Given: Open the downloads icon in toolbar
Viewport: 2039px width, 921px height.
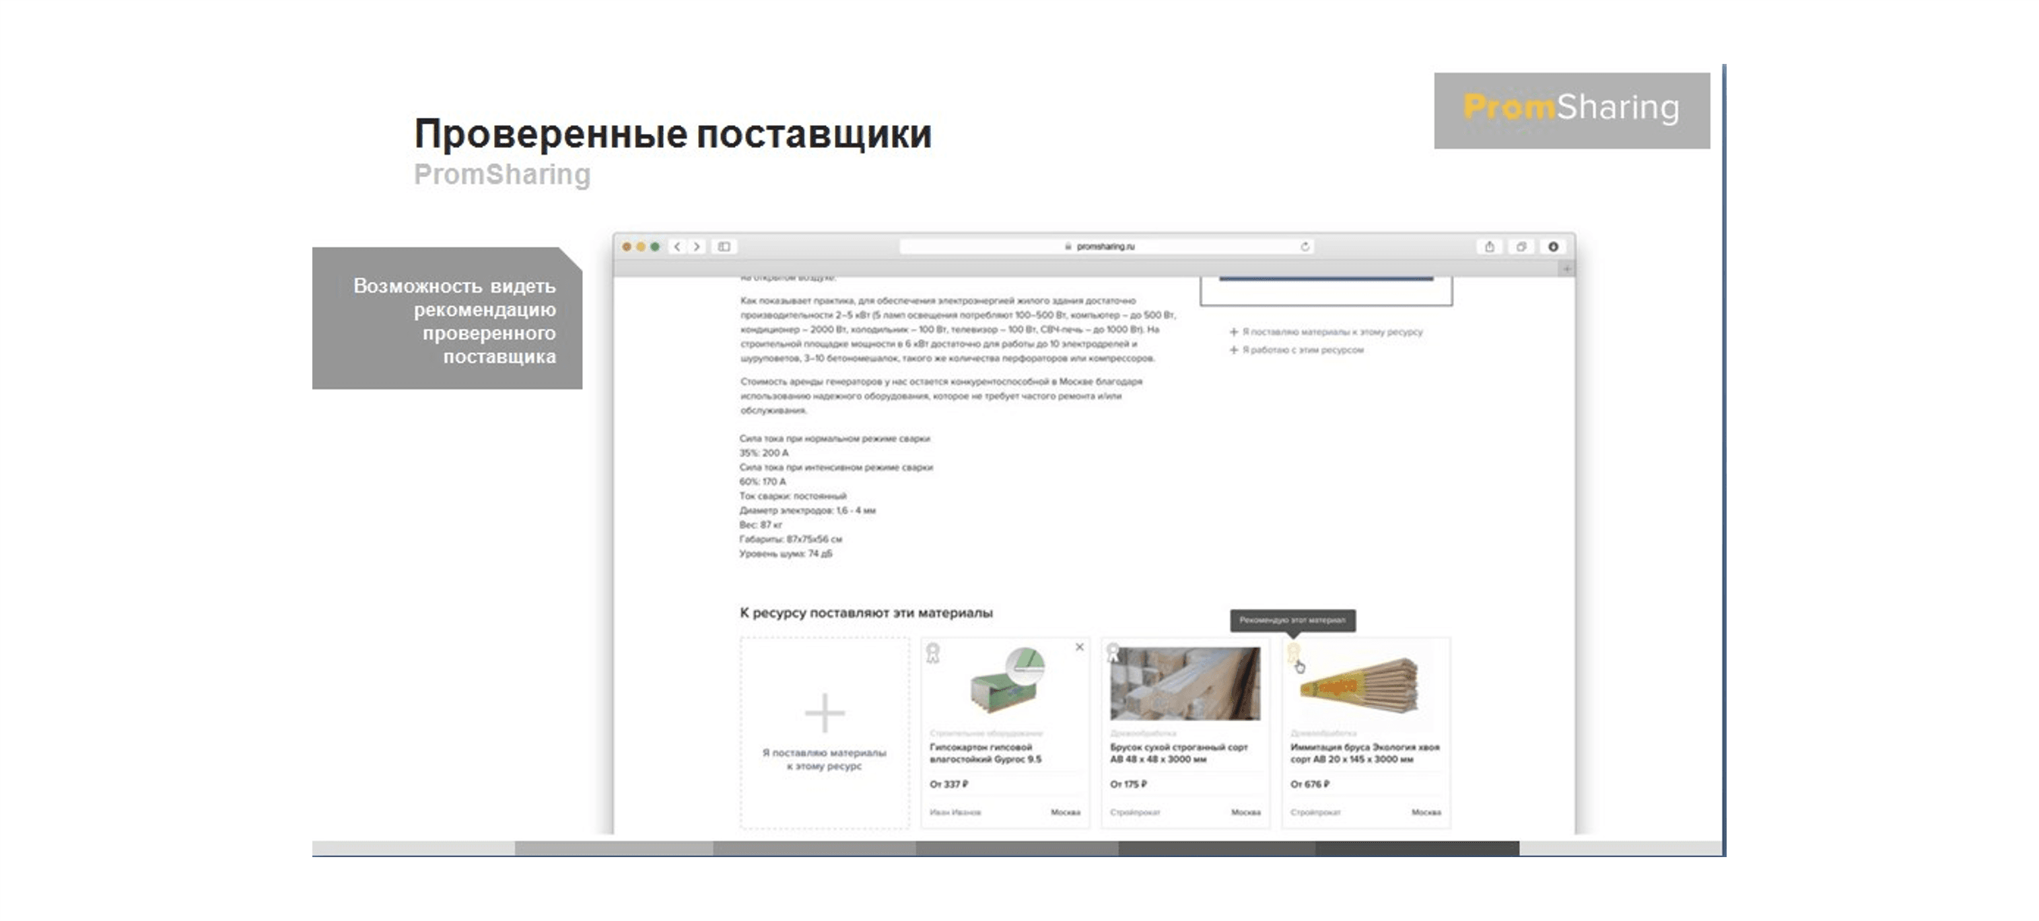Looking at the screenshot, I should (1553, 247).
